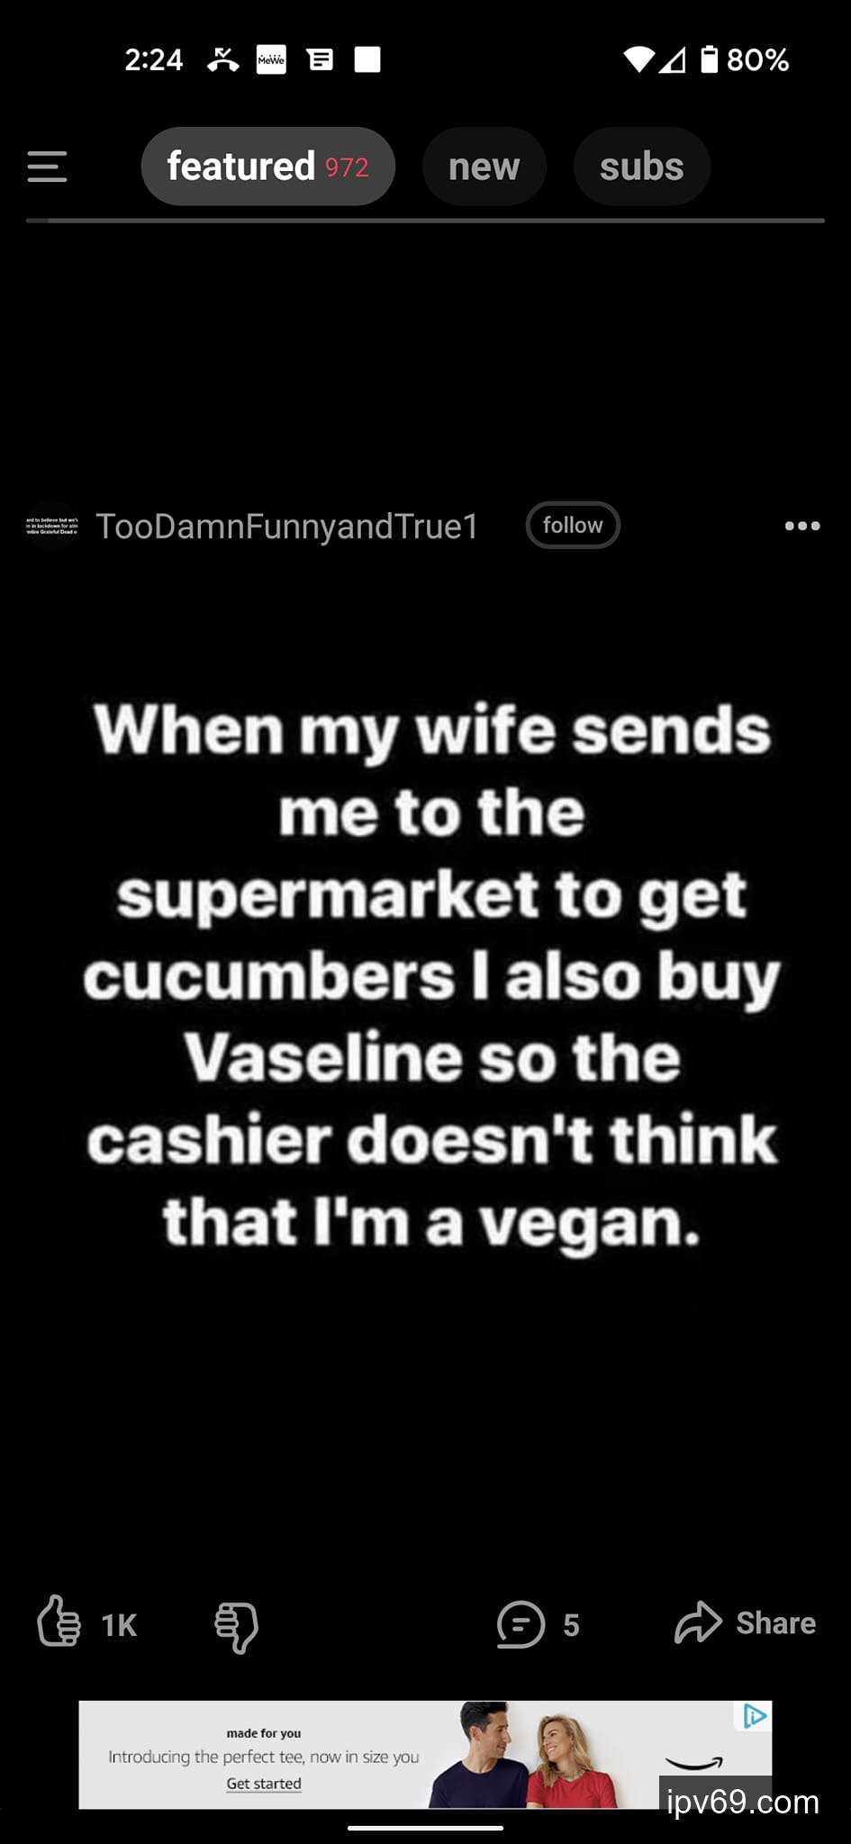The image size is (851, 1844).
Task: Tap the ad choices icon on banner
Action: (x=755, y=1716)
